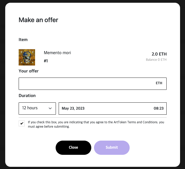The height and width of the screenshot is (169, 185).
Task: Click the chevron arrow beside 12 hours
Action: [x=50, y=108]
